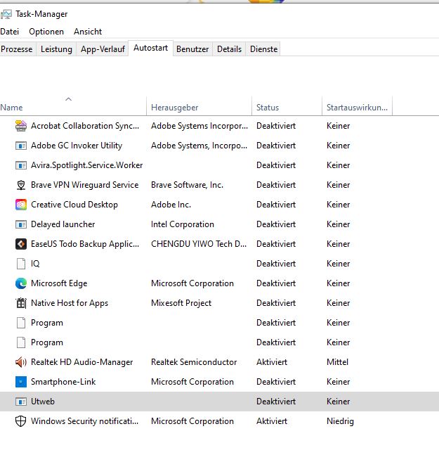Click the Brave VPN Wireguard Service icon
Screen dimensions: 439x462
(x=21, y=185)
